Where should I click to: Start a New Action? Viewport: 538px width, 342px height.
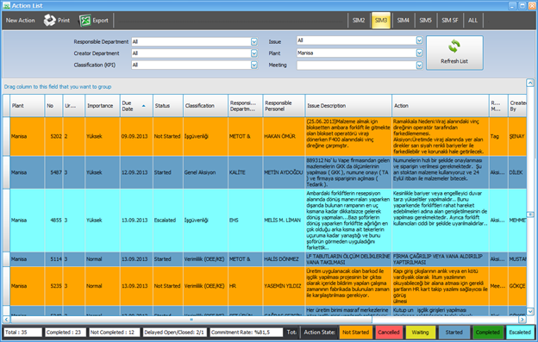[x=20, y=20]
